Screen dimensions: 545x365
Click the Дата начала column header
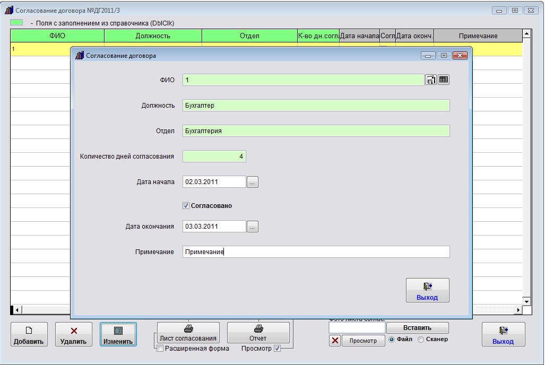click(359, 36)
